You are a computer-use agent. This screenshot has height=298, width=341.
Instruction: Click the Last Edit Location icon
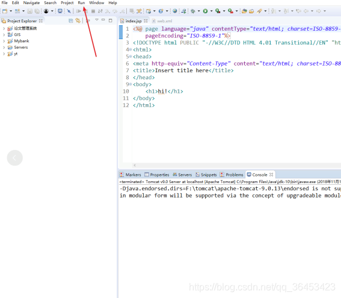point(298,11)
